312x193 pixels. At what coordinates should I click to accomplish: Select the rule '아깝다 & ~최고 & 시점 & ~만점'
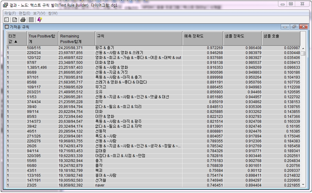point(120,156)
